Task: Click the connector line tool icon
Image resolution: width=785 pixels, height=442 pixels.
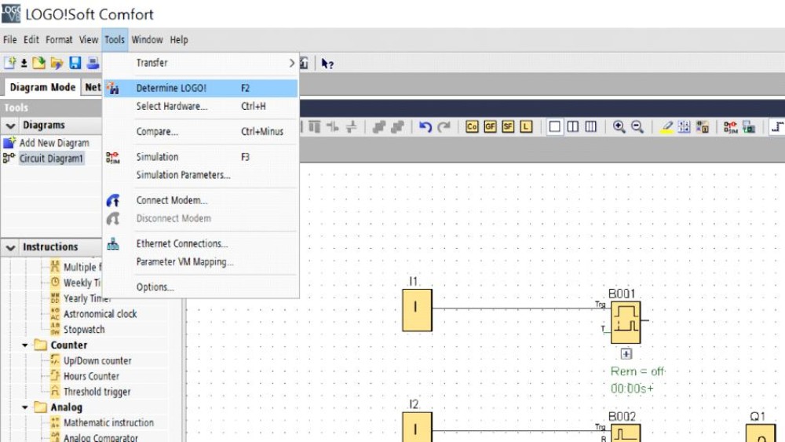Action: [x=777, y=126]
